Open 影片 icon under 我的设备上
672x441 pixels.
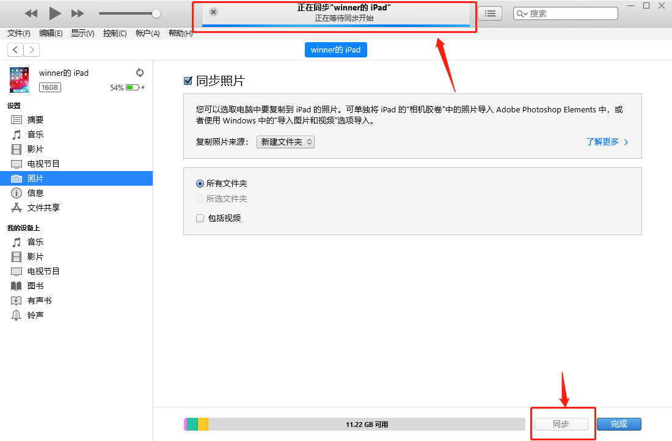click(16, 257)
